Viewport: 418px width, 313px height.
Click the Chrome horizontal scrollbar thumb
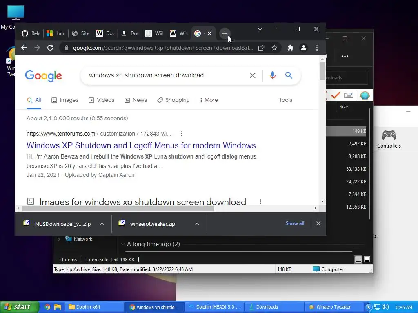coord(118,208)
